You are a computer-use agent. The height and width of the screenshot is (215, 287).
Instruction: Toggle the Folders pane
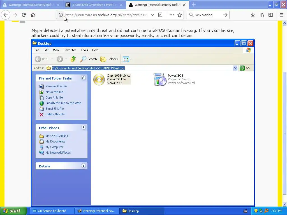click(x=109, y=59)
